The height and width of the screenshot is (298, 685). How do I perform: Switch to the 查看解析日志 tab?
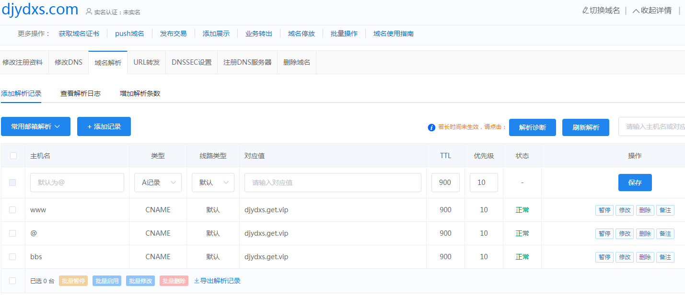80,93
